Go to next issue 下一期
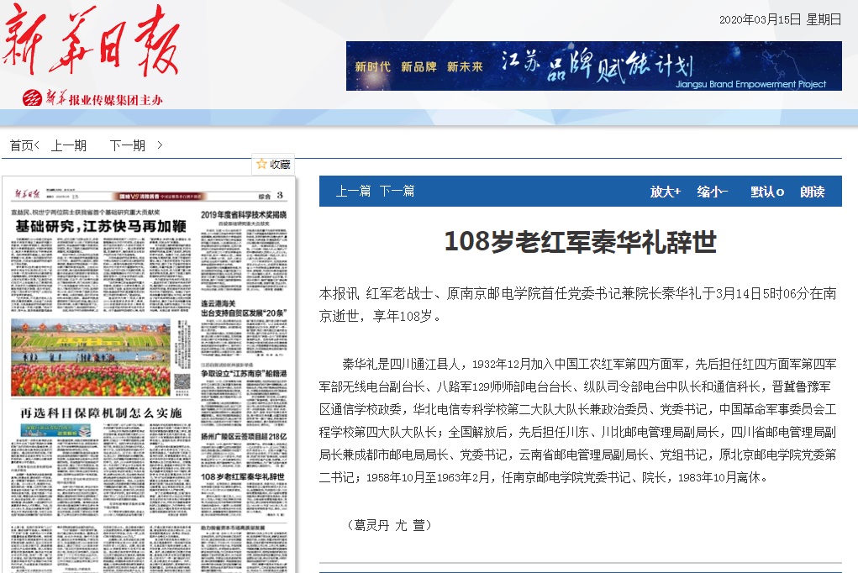Viewport: 858px width, 573px height. [x=127, y=145]
